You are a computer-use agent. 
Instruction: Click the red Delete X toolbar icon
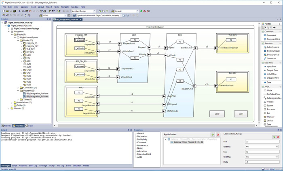[30, 11]
